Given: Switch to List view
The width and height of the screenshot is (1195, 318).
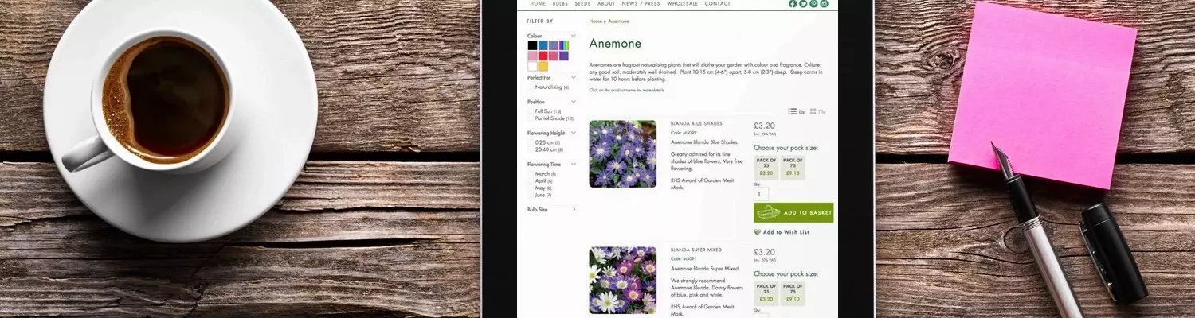Looking at the screenshot, I should (797, 111).
